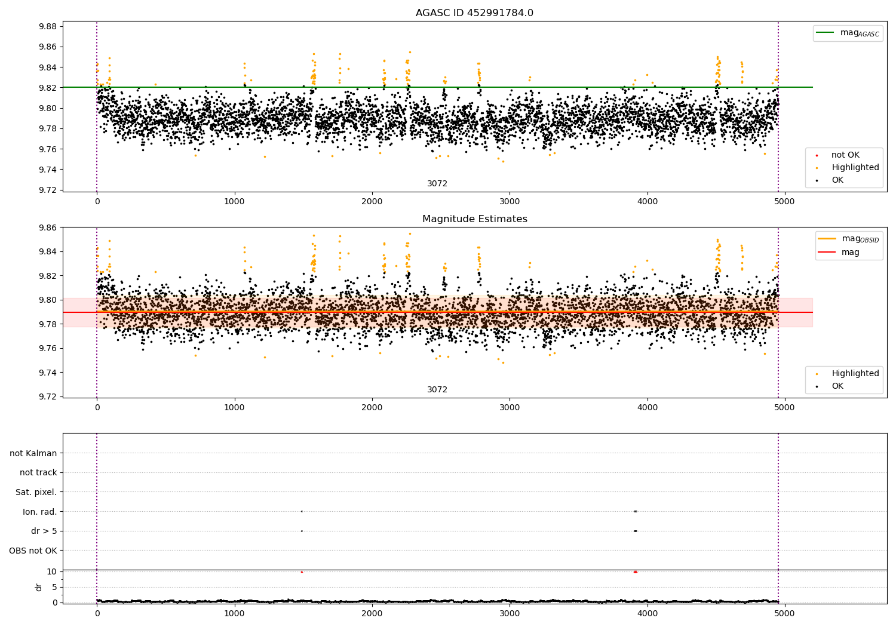Click the red dr marker near x=3900 in the bottom plot
896x627 pixels.
635,572
